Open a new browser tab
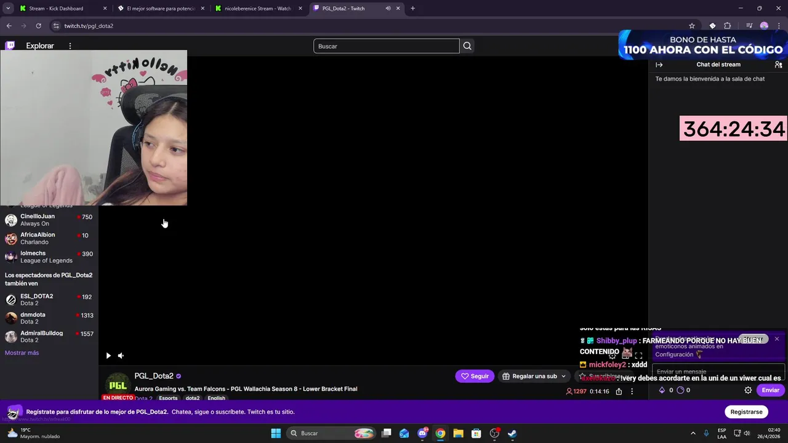The image size is (788, 443). tap(412, 9)
